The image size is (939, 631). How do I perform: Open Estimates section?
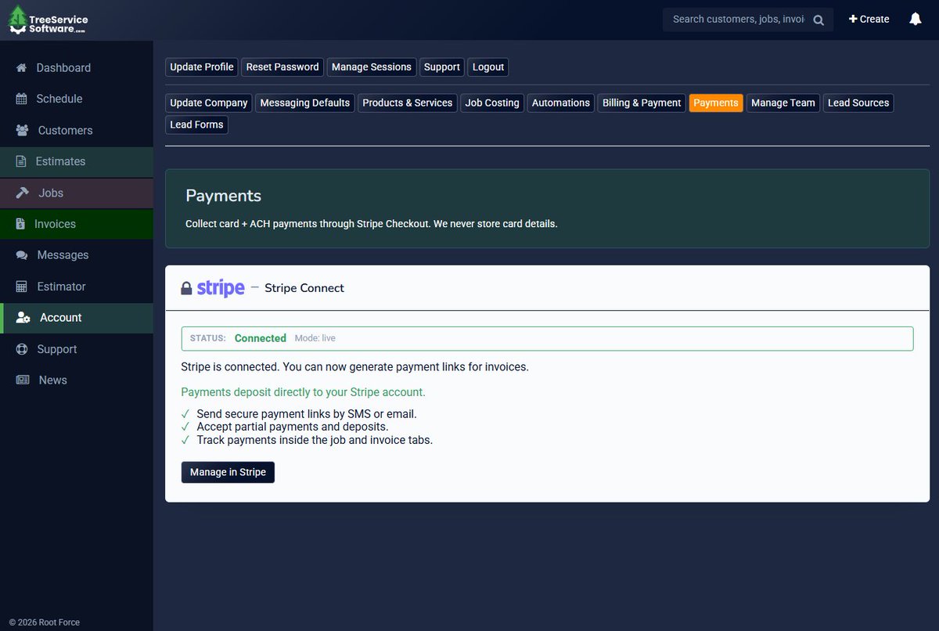(77, 161)
